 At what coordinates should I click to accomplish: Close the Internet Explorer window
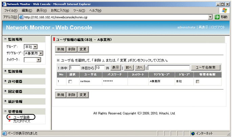point(227,4)
